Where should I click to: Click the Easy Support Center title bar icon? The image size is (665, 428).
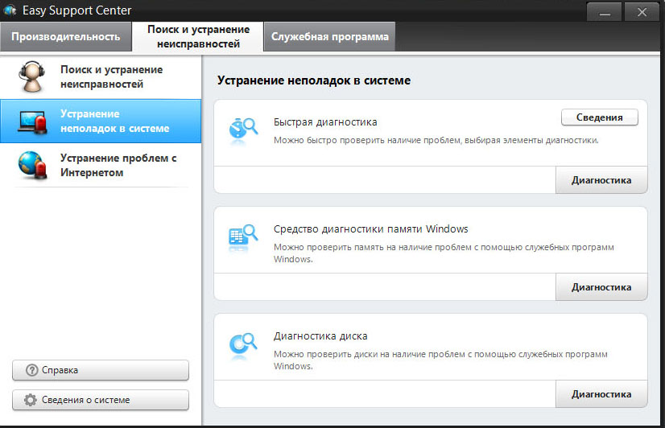[x=10, y=10]
